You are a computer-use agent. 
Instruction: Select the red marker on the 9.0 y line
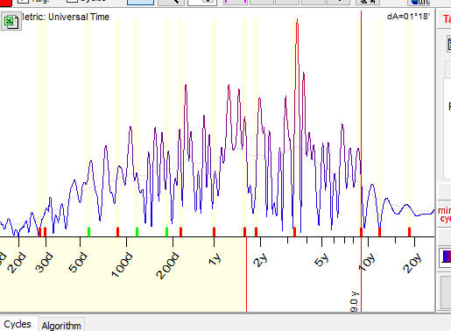coord(361,232)
